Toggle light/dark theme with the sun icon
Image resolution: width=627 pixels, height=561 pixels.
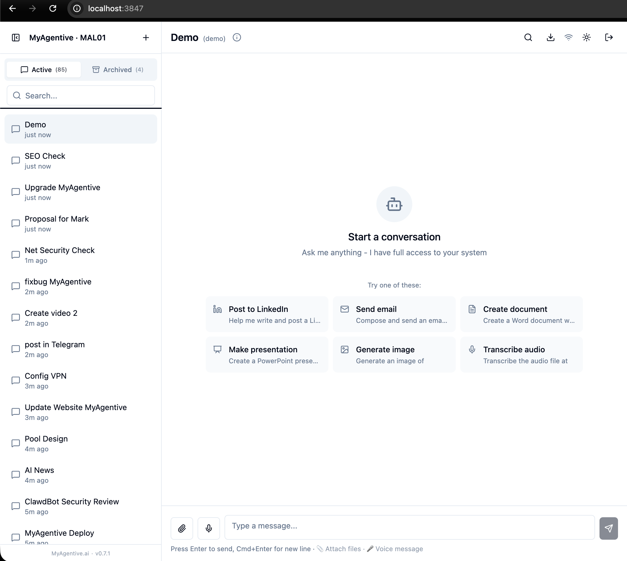point(586,37)
